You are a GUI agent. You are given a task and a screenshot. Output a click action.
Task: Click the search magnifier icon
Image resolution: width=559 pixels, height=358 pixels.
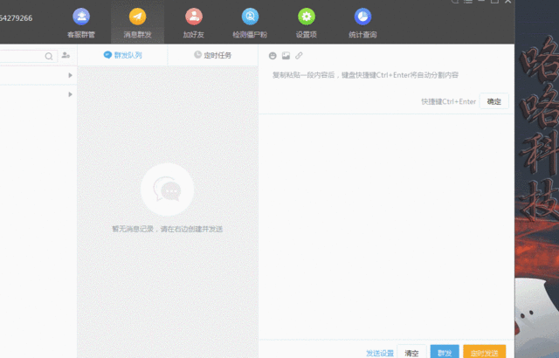(x=48, y=56)
